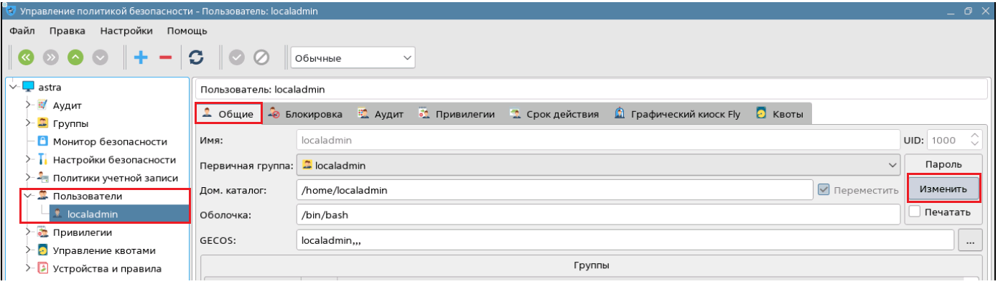The height and width of the screenshot is (284, 998).
Task: Click the Пароль label above Изменить
Action: pyautogui.click(x=943, y=164)
